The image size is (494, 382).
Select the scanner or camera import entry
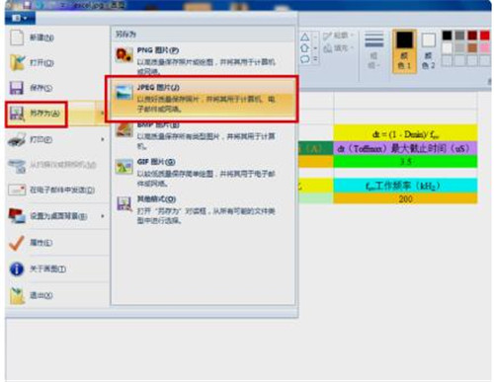click(56, 165)
